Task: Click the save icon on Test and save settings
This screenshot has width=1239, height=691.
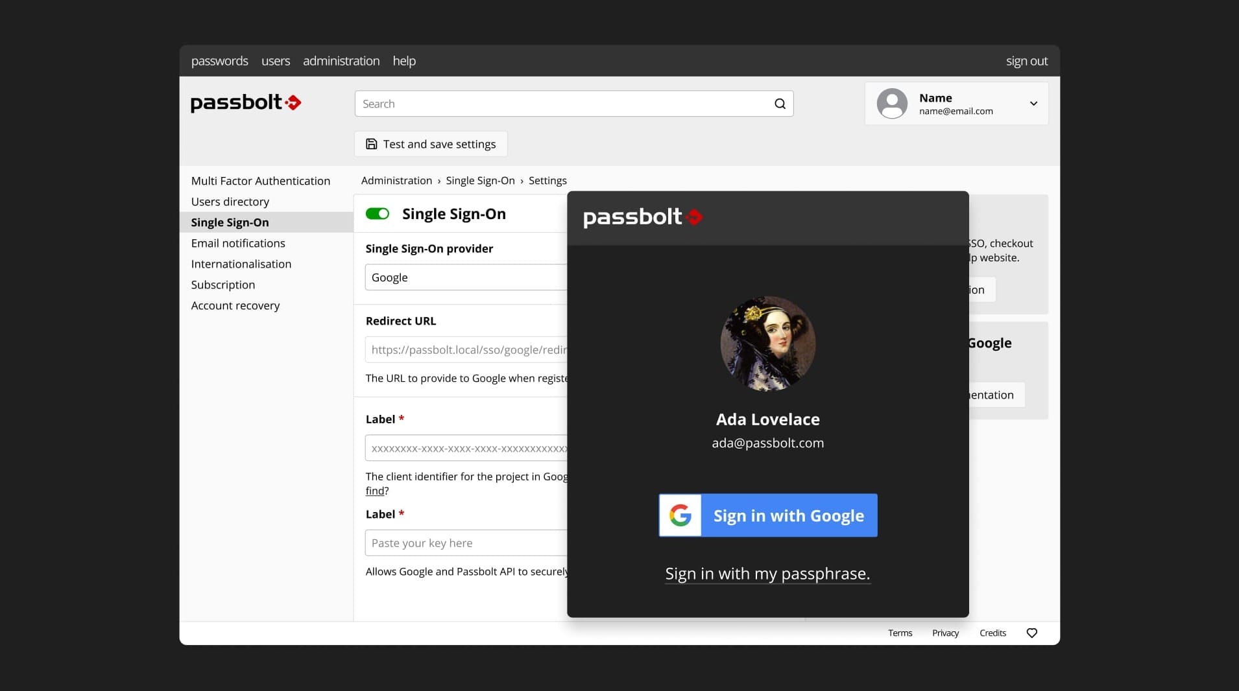Action: 371,144
